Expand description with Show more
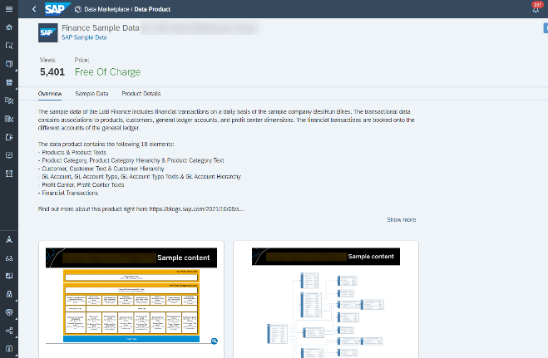The height and width of the screenshot is (358, 548). tap(401, 220)
